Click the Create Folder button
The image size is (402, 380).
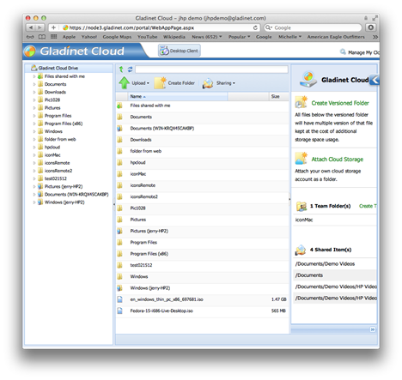[x=174, y=83]
